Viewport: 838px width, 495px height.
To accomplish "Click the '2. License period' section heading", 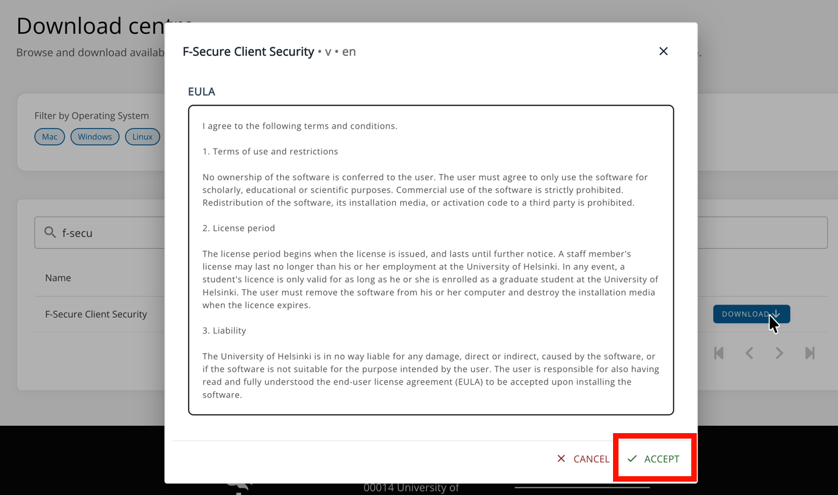I will (239, 228).
